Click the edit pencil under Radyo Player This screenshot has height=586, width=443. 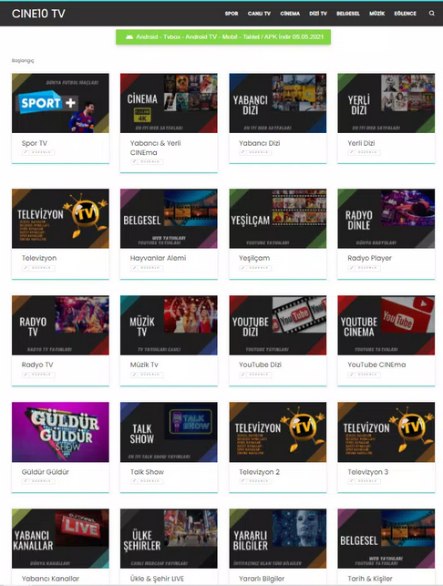(352, 268)
